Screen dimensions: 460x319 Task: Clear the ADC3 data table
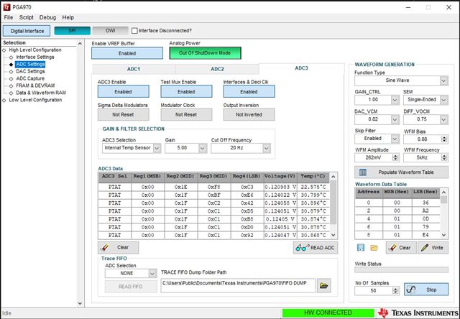coord(118,247)
